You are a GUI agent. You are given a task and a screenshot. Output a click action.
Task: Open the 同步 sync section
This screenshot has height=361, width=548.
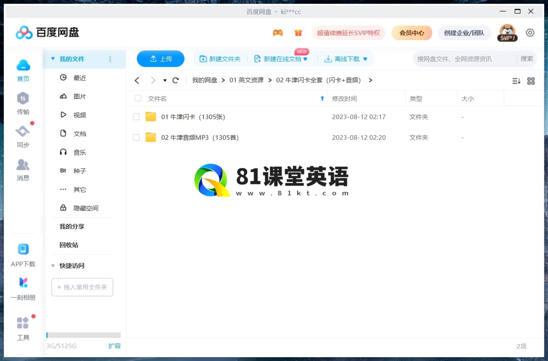pyautogui.click(x=23, y=136)
